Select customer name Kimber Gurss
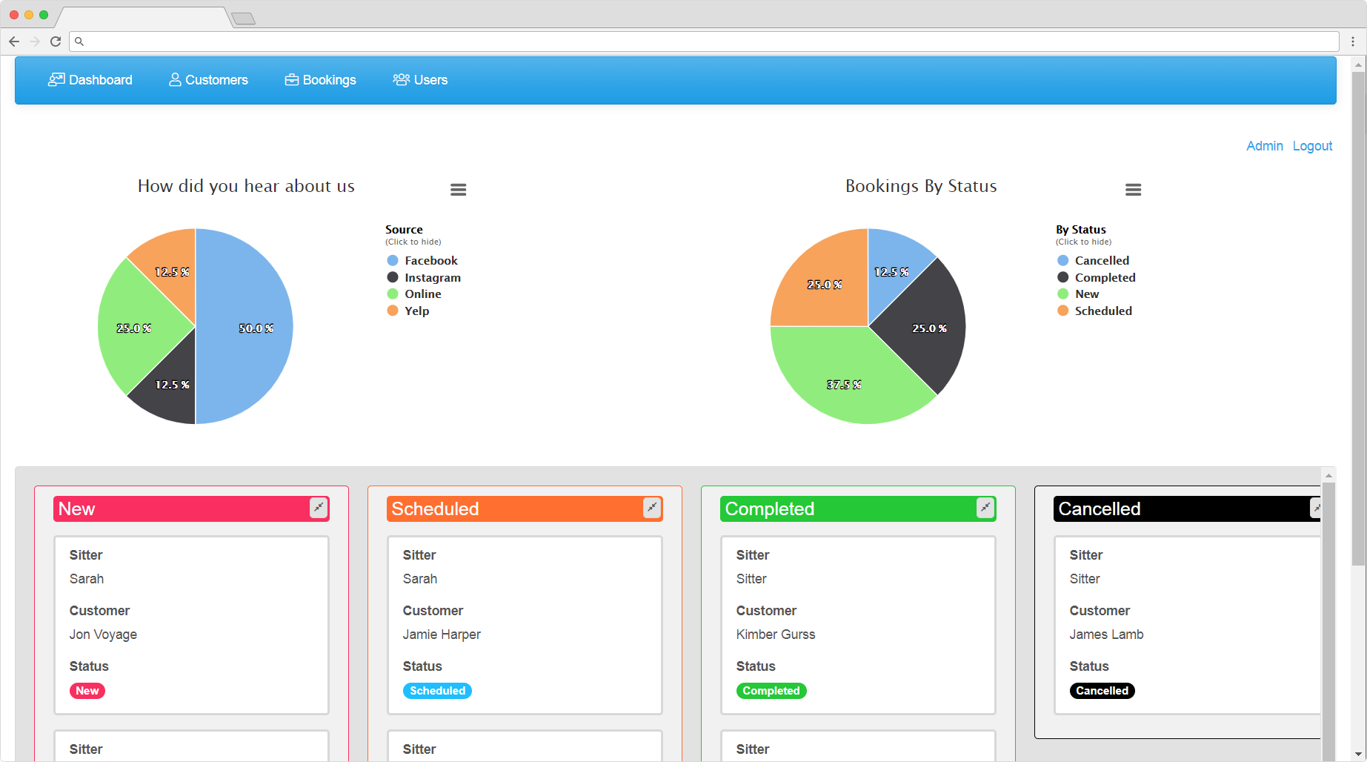Screen dimensions: 1367x762 (x=776, y=635)
